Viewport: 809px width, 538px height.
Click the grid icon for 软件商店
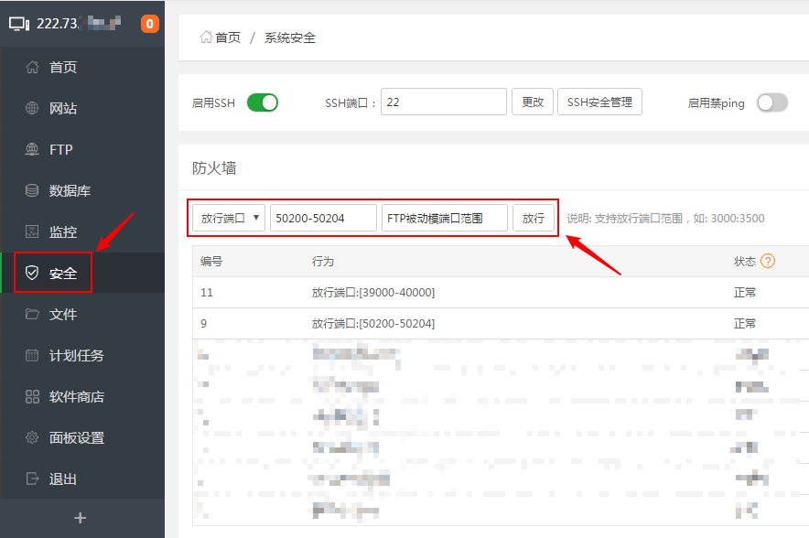32,396
